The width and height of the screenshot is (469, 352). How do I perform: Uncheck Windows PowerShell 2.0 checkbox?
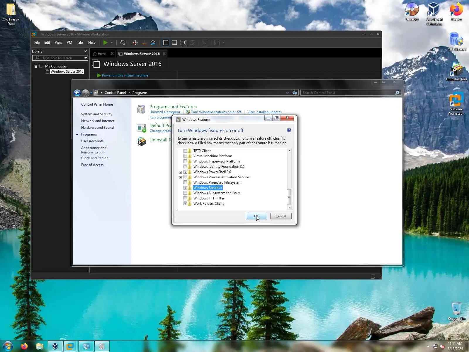point(185,172)
